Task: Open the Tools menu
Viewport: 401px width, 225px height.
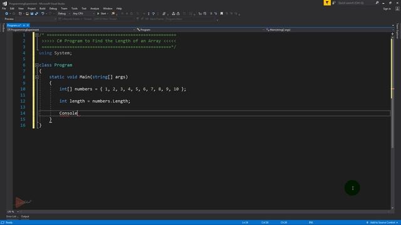Action: 74,8
